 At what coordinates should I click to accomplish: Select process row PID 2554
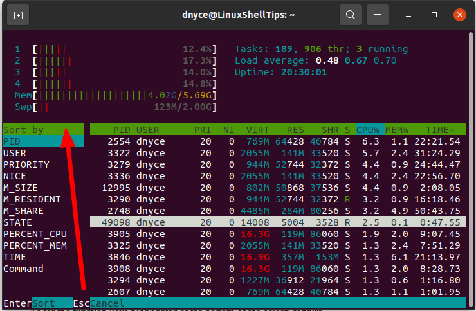coord(278,141)
